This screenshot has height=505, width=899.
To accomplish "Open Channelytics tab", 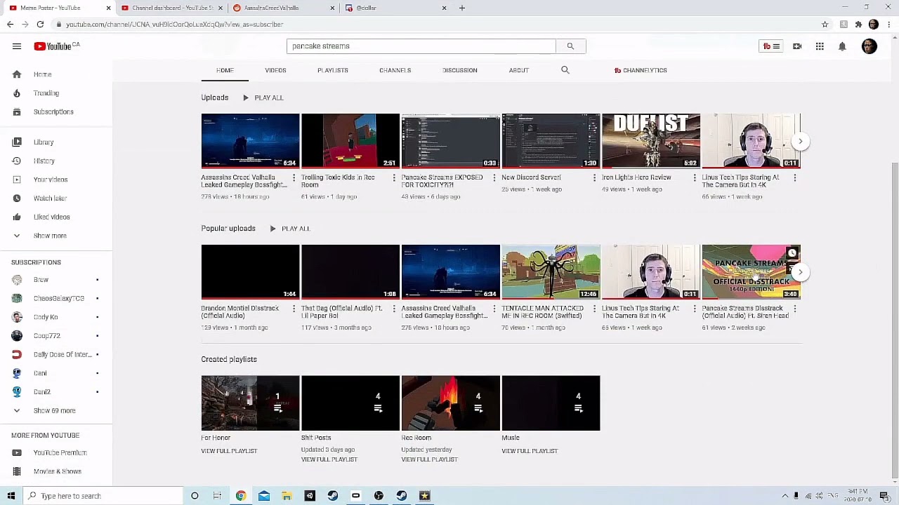I will (x=641, y=70).
